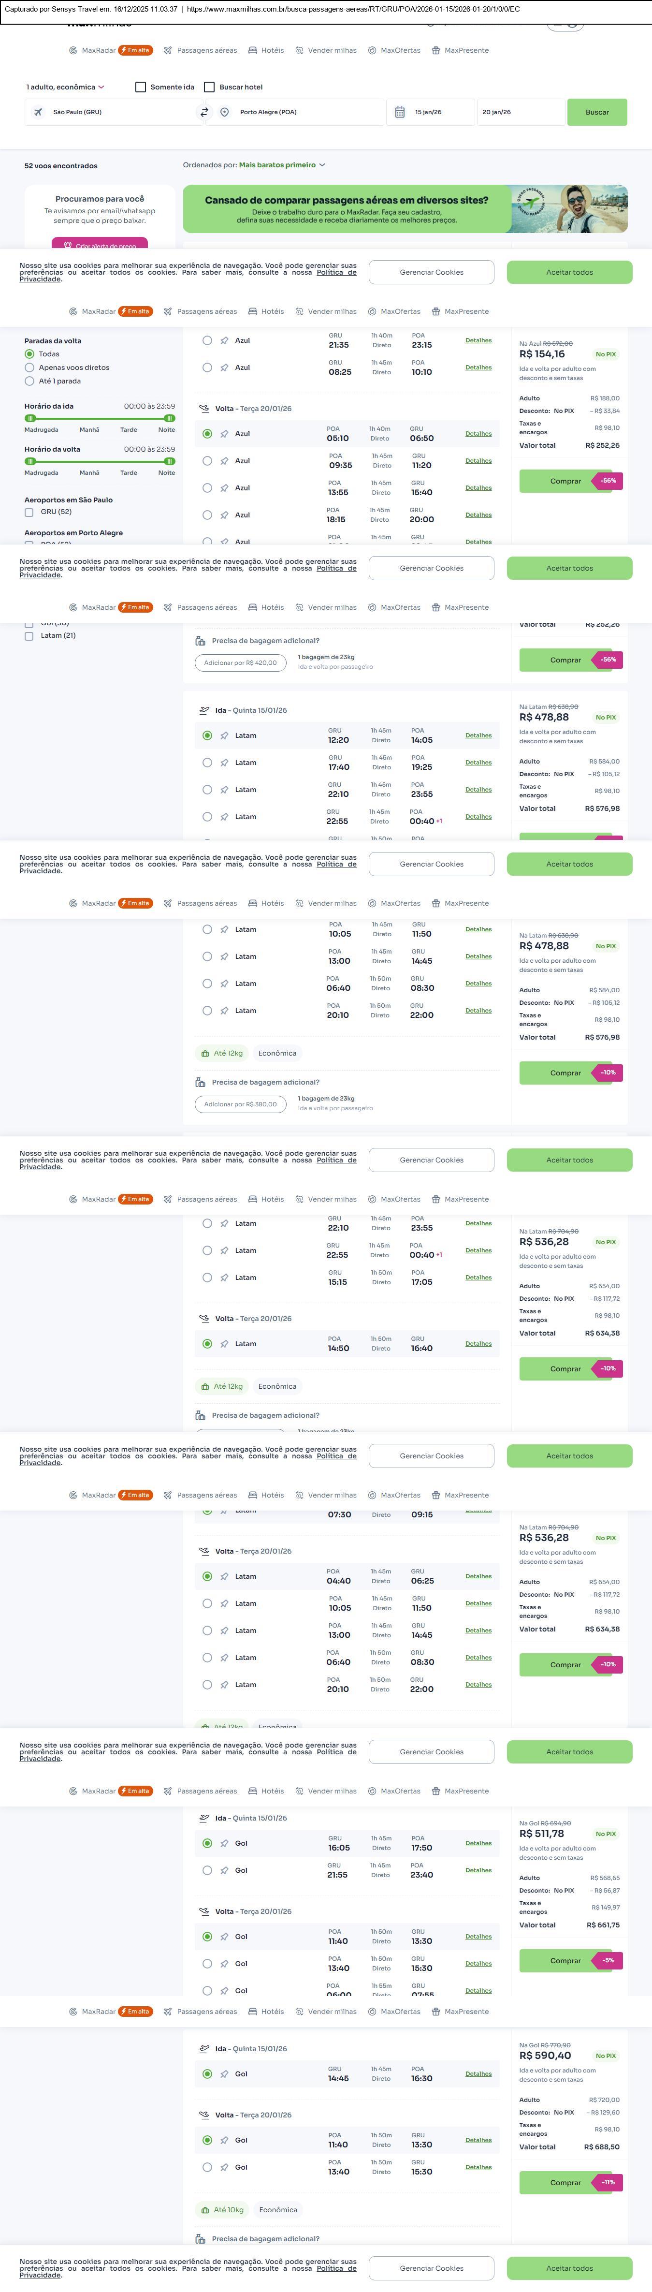Viewport: 652px width, 2292px height.
Task: Click the luggage icon on the Até 10kg tag
Action: 204,2209
